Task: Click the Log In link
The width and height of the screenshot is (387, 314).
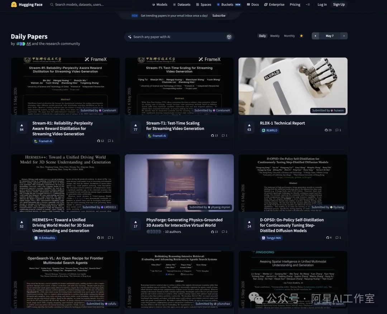Action: coord(322,4)
